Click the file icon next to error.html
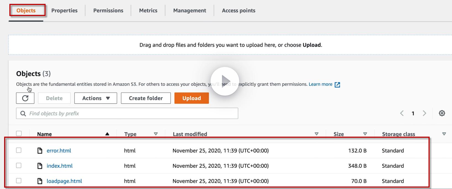Image resolution: width=452 pixels, height=189 pixels. (x=40, y=150)
